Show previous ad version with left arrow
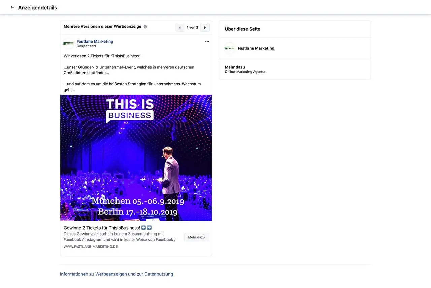 coord(180,27)
